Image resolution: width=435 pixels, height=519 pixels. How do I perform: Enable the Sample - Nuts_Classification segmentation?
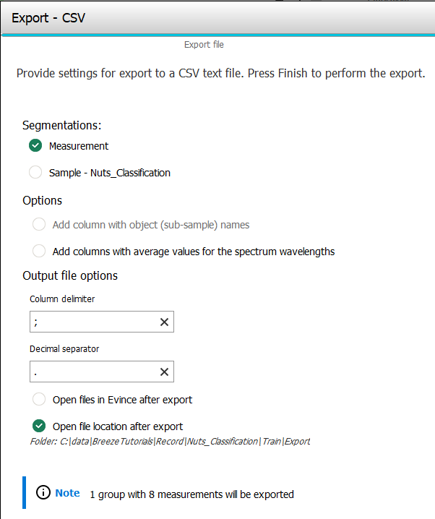point(35,173)
